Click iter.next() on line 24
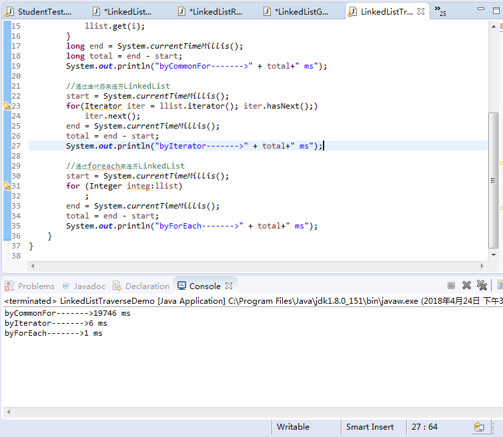Viewport: 503px width, 437px height. [x=112, y=116]
